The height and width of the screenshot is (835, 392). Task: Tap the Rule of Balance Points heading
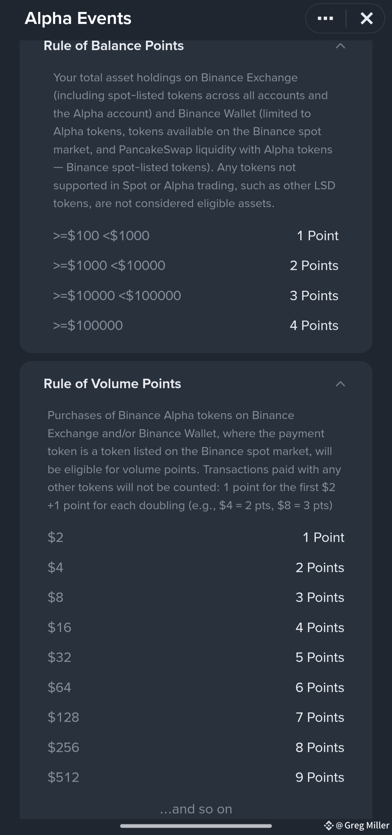point(114,46)
